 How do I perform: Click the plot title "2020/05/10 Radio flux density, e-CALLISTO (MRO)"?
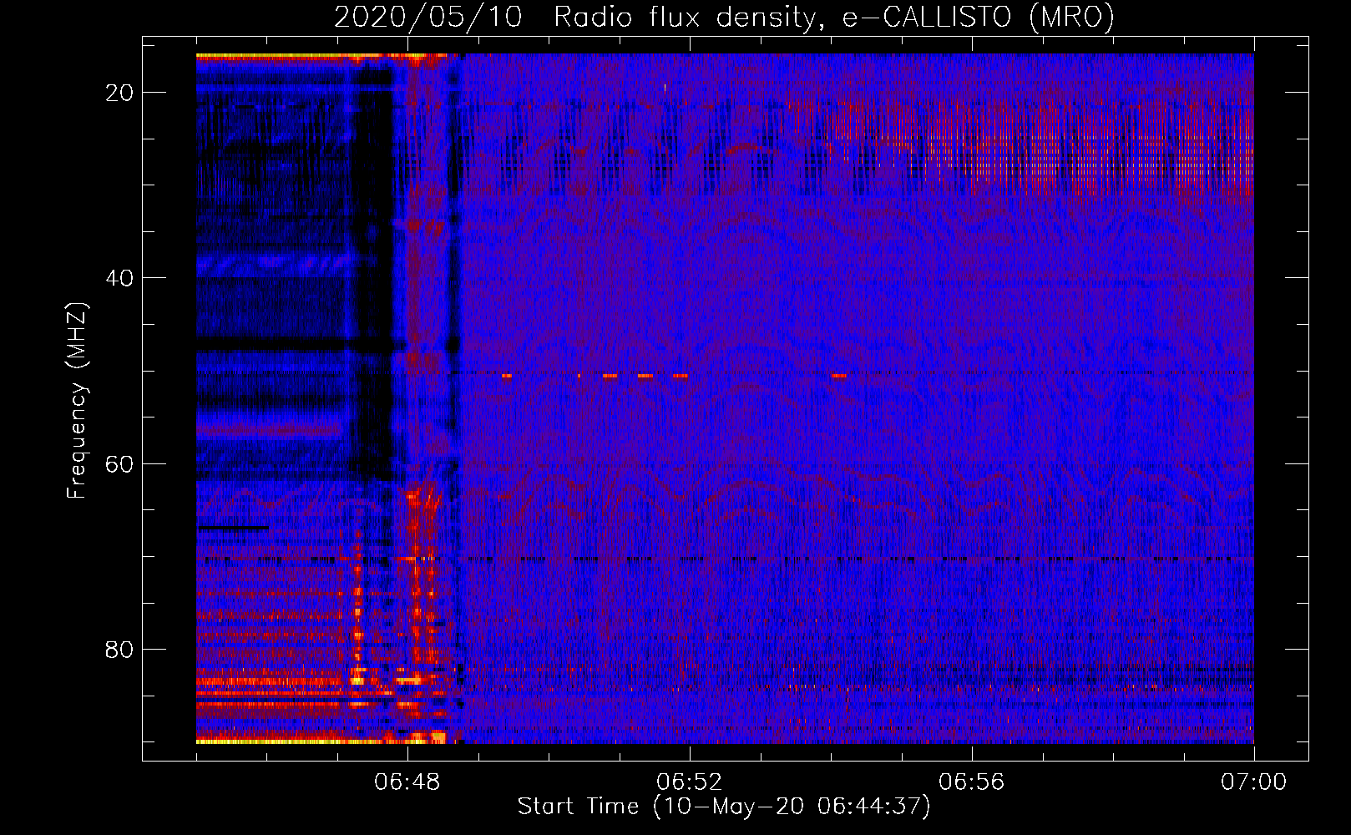click(x=724, y=18)
